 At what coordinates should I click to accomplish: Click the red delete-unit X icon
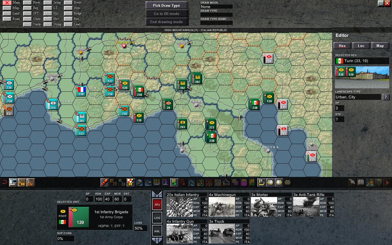[x=183, y=182]
